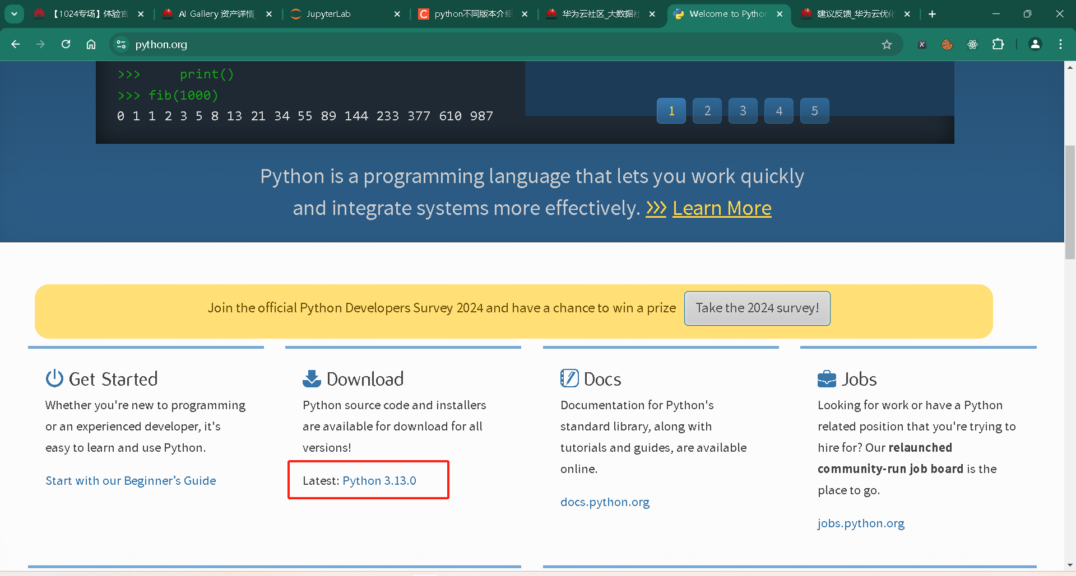Click the Jobs section heading
The width and height of the screenshot is (1076, 576).
859,379
